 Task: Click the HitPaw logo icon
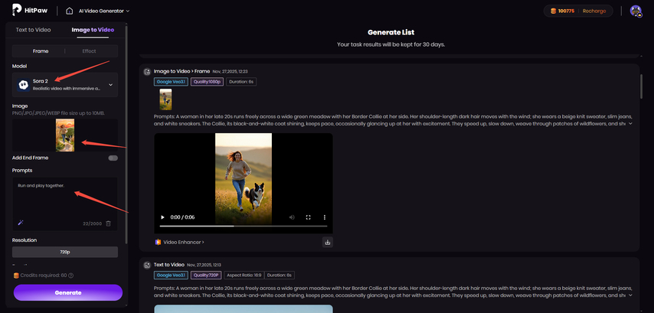pos(17,10)
